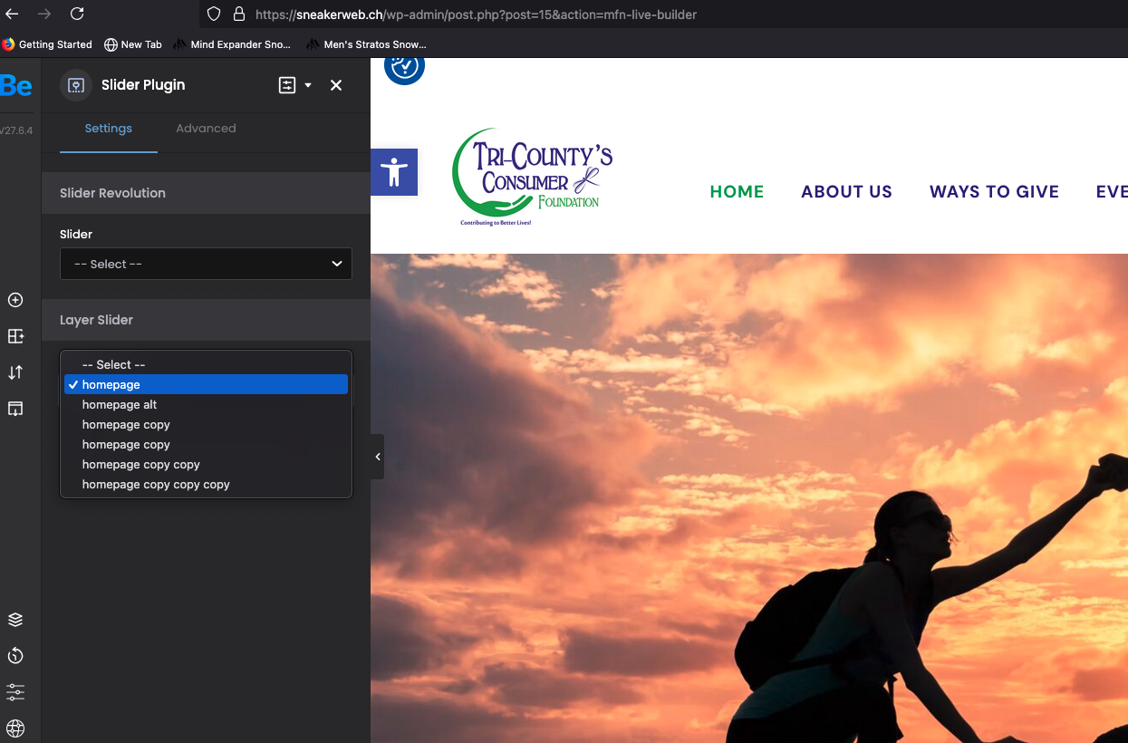Pick the '-- Select --' option in Layer Slider list
1128x743 pixels.
pyautogui.click(x=113, y=365)
